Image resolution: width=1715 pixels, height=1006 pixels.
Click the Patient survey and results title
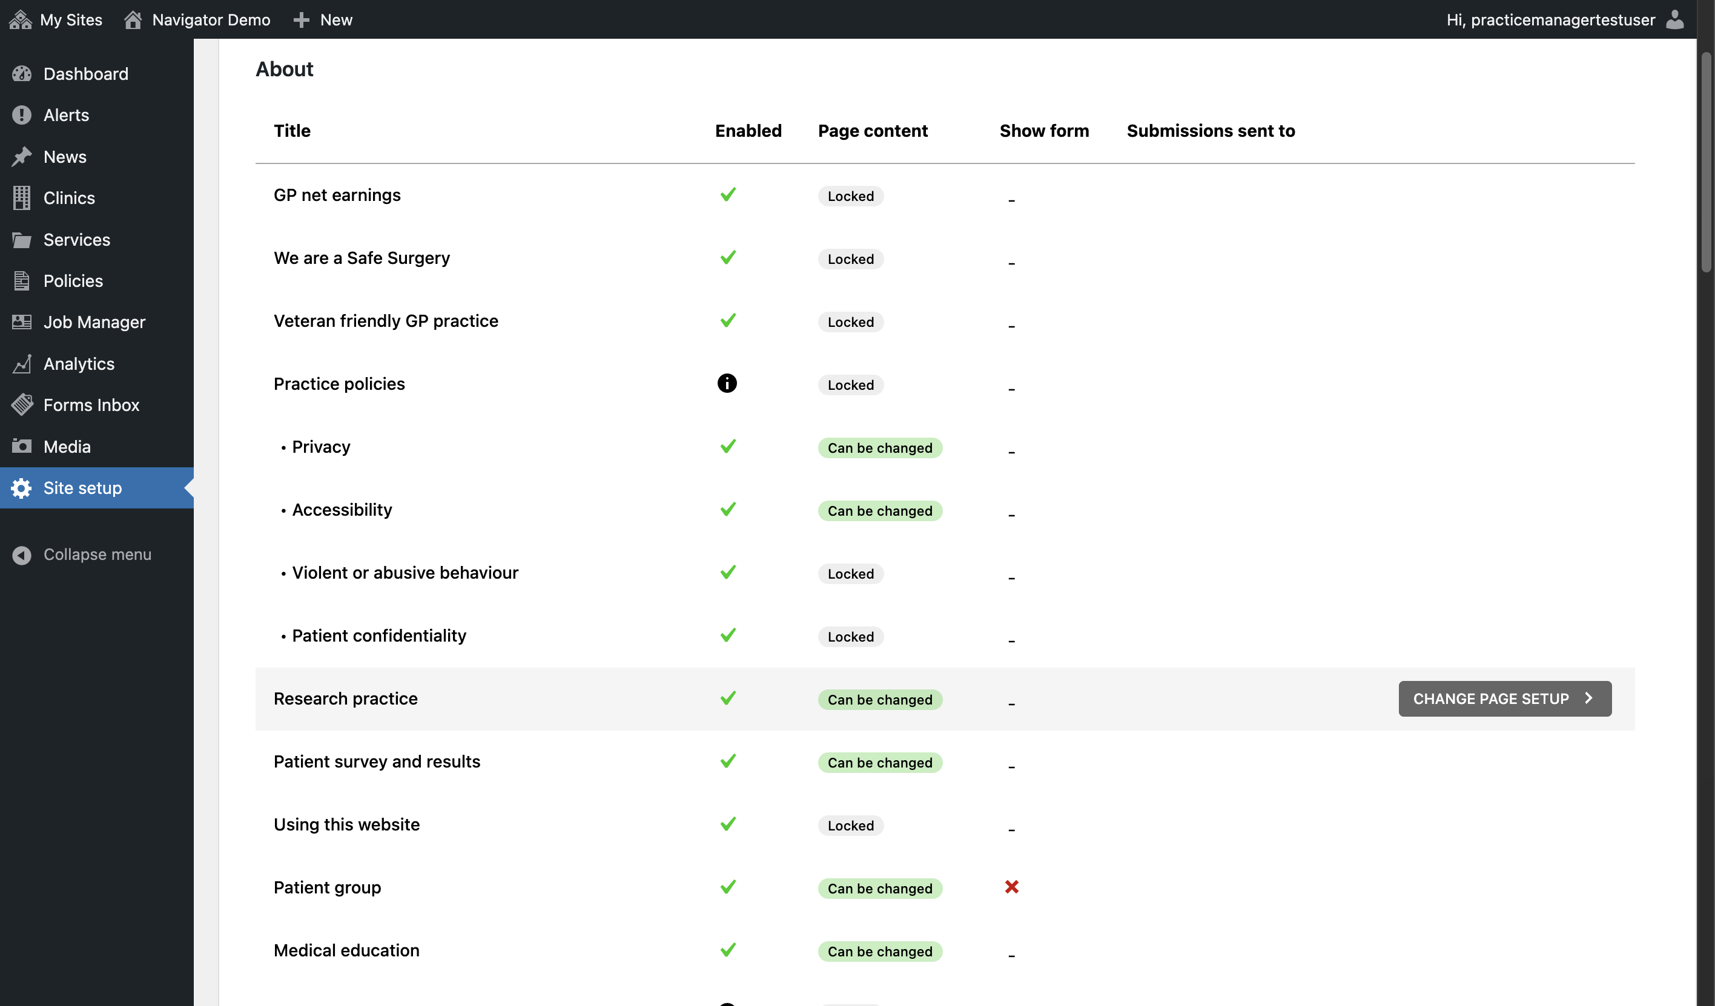tap(377, 762)
